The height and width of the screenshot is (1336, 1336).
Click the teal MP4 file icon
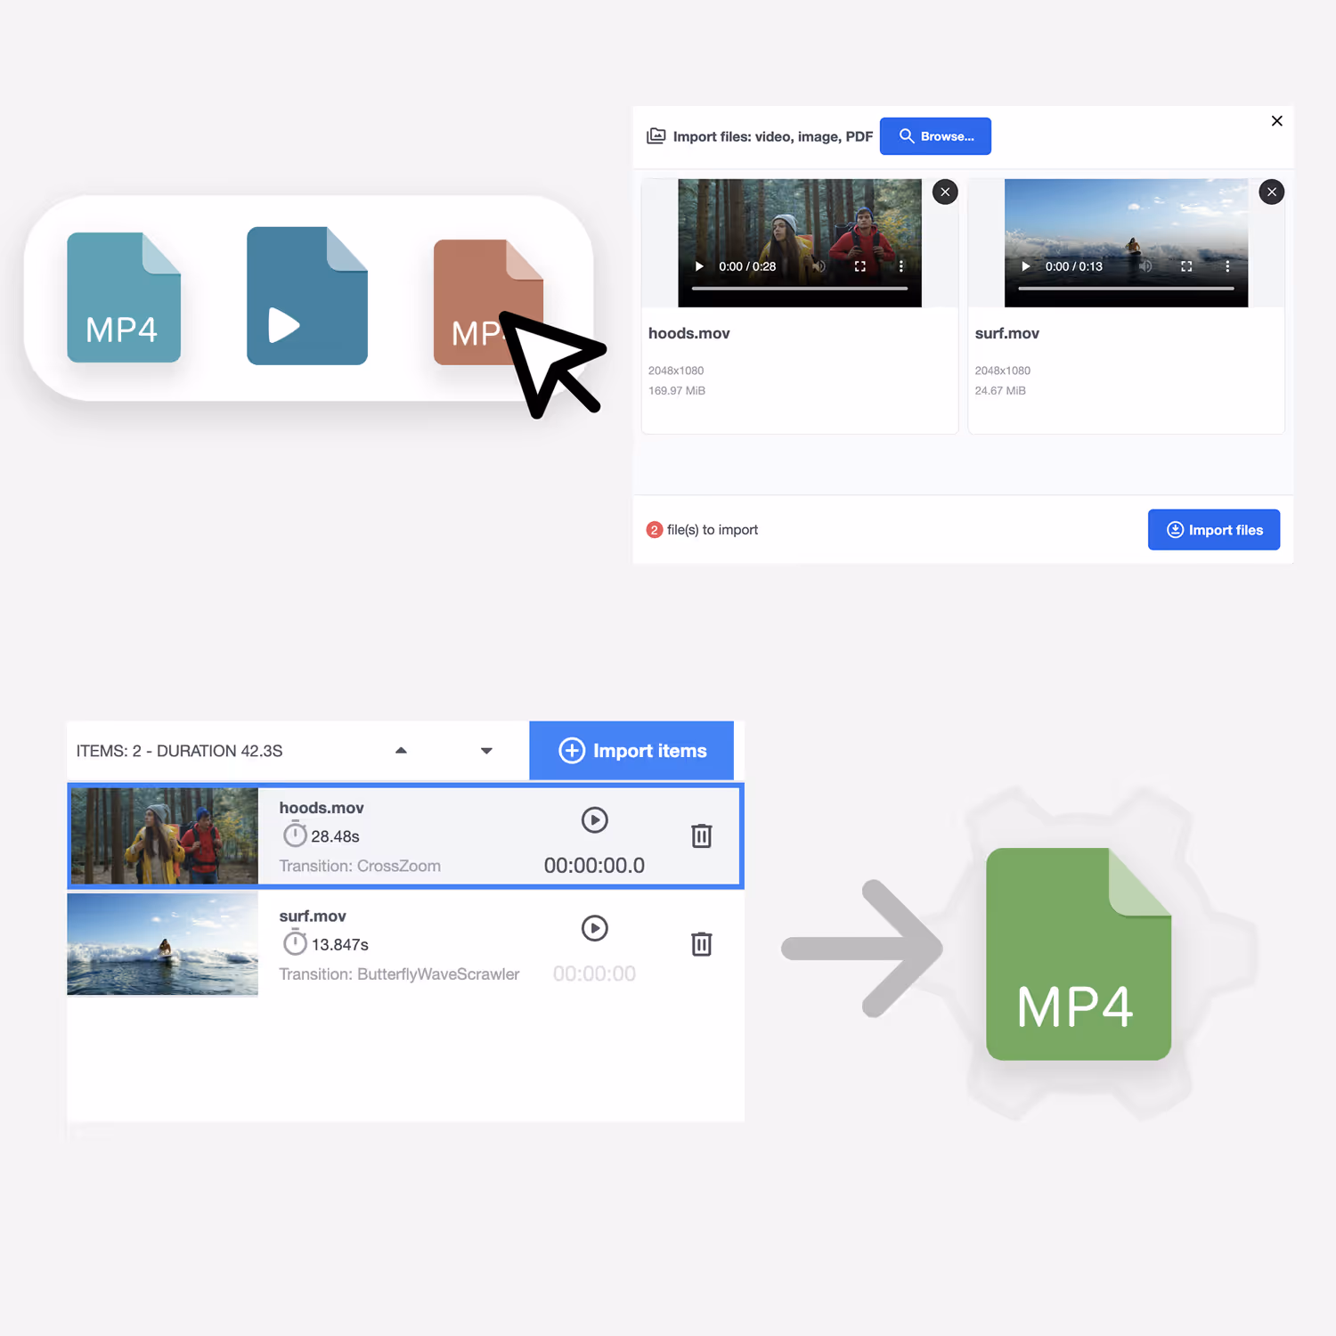(124, 297)
